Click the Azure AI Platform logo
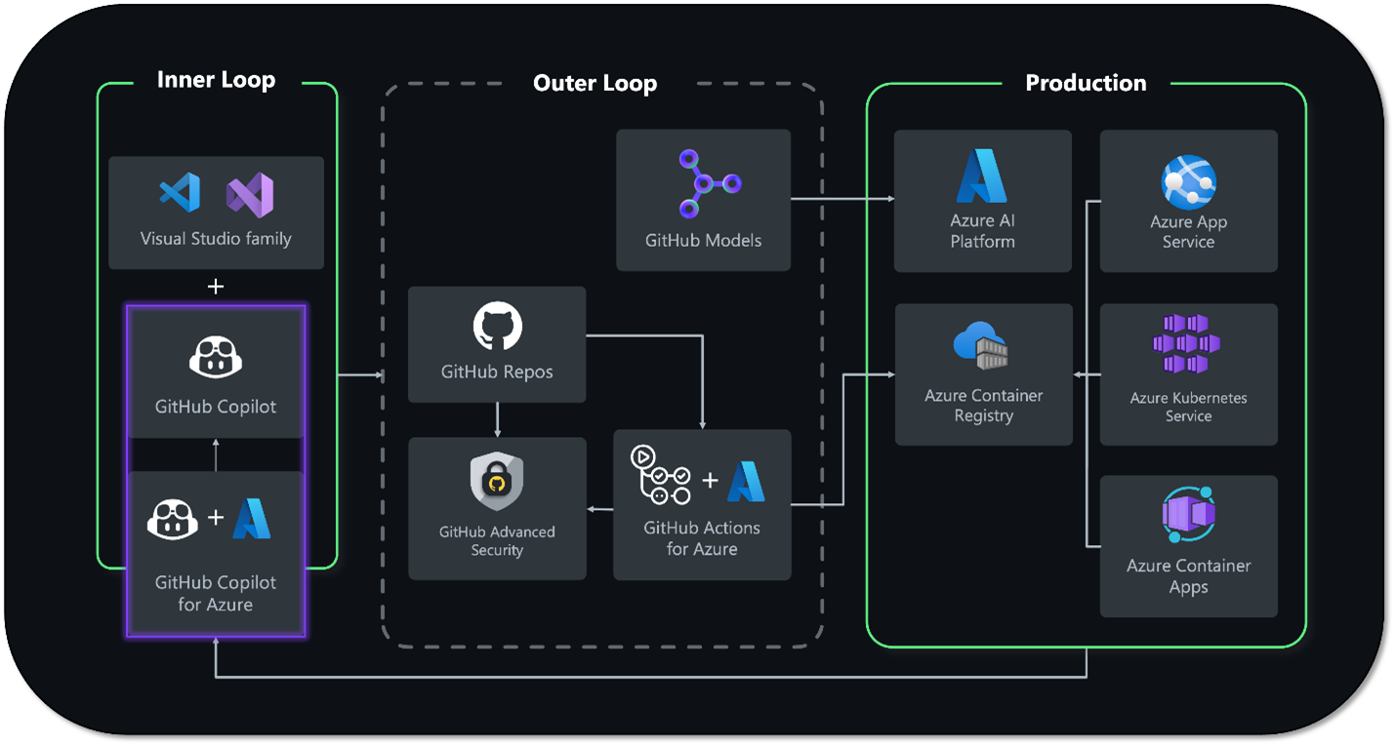Image resolution: width=1396 pixels, height=746 pixels. [982, 176]
